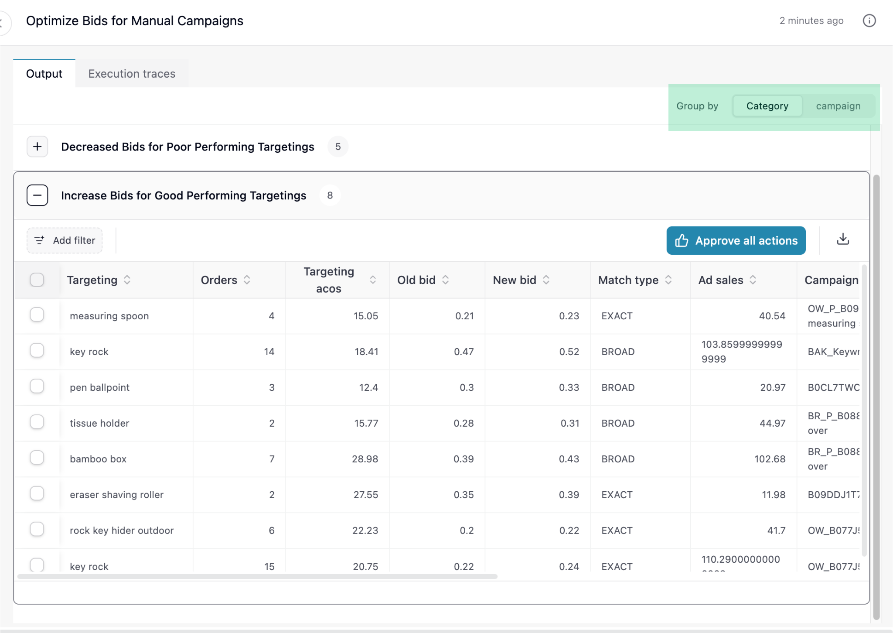Click the horizontal table scrollbar

(x=257, y=576)
